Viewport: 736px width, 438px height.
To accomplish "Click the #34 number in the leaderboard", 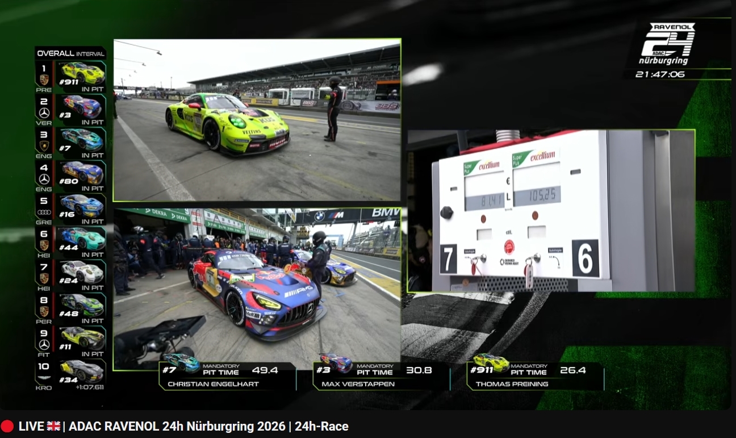I will [x=68, y=381].
